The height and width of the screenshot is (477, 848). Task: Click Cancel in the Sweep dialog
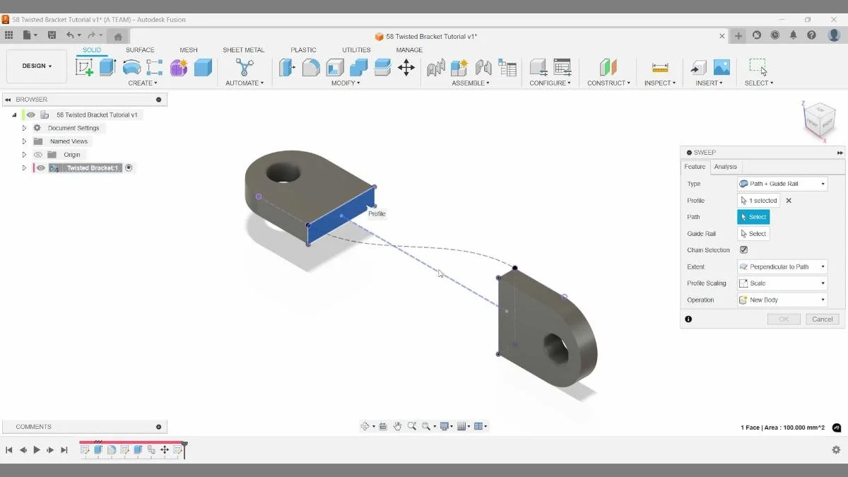823,319
